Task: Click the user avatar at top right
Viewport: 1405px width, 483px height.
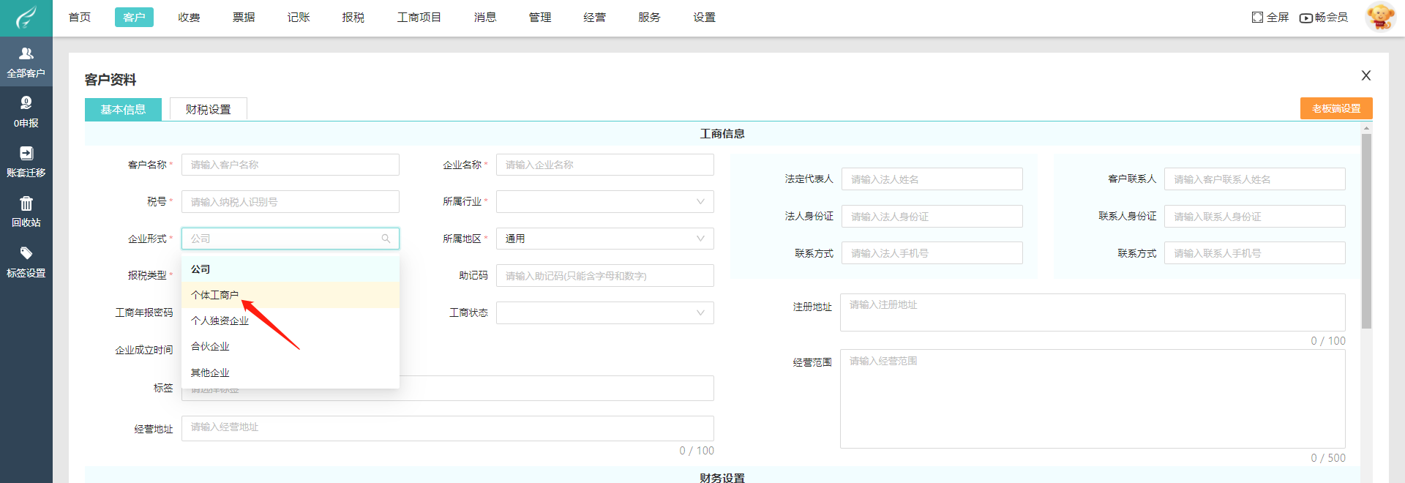Action: [x=1380, y=17]
